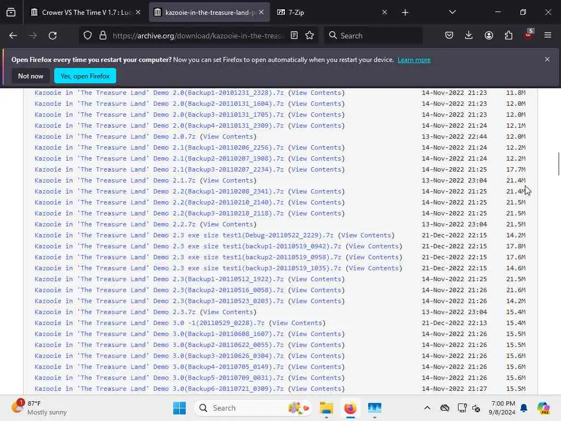The height and width of the screenshot is (421, 561).
Task: List all tabs dropdown arrow
Action: point(452,13)
